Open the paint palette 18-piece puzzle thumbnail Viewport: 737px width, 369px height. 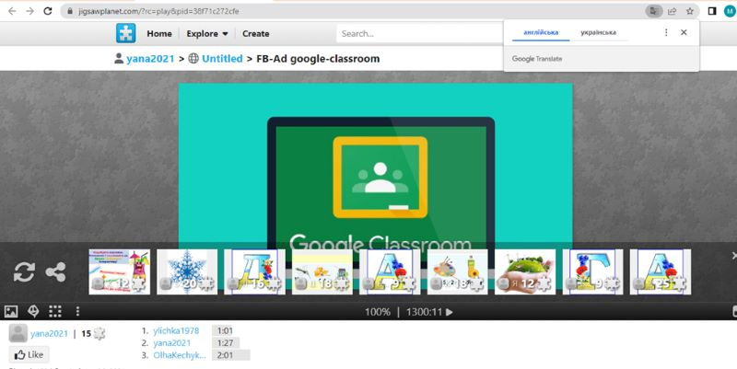pos(457,271)
